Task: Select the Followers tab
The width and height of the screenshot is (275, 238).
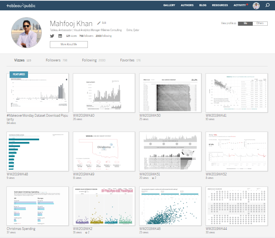Action: click(x=56, y=60)
